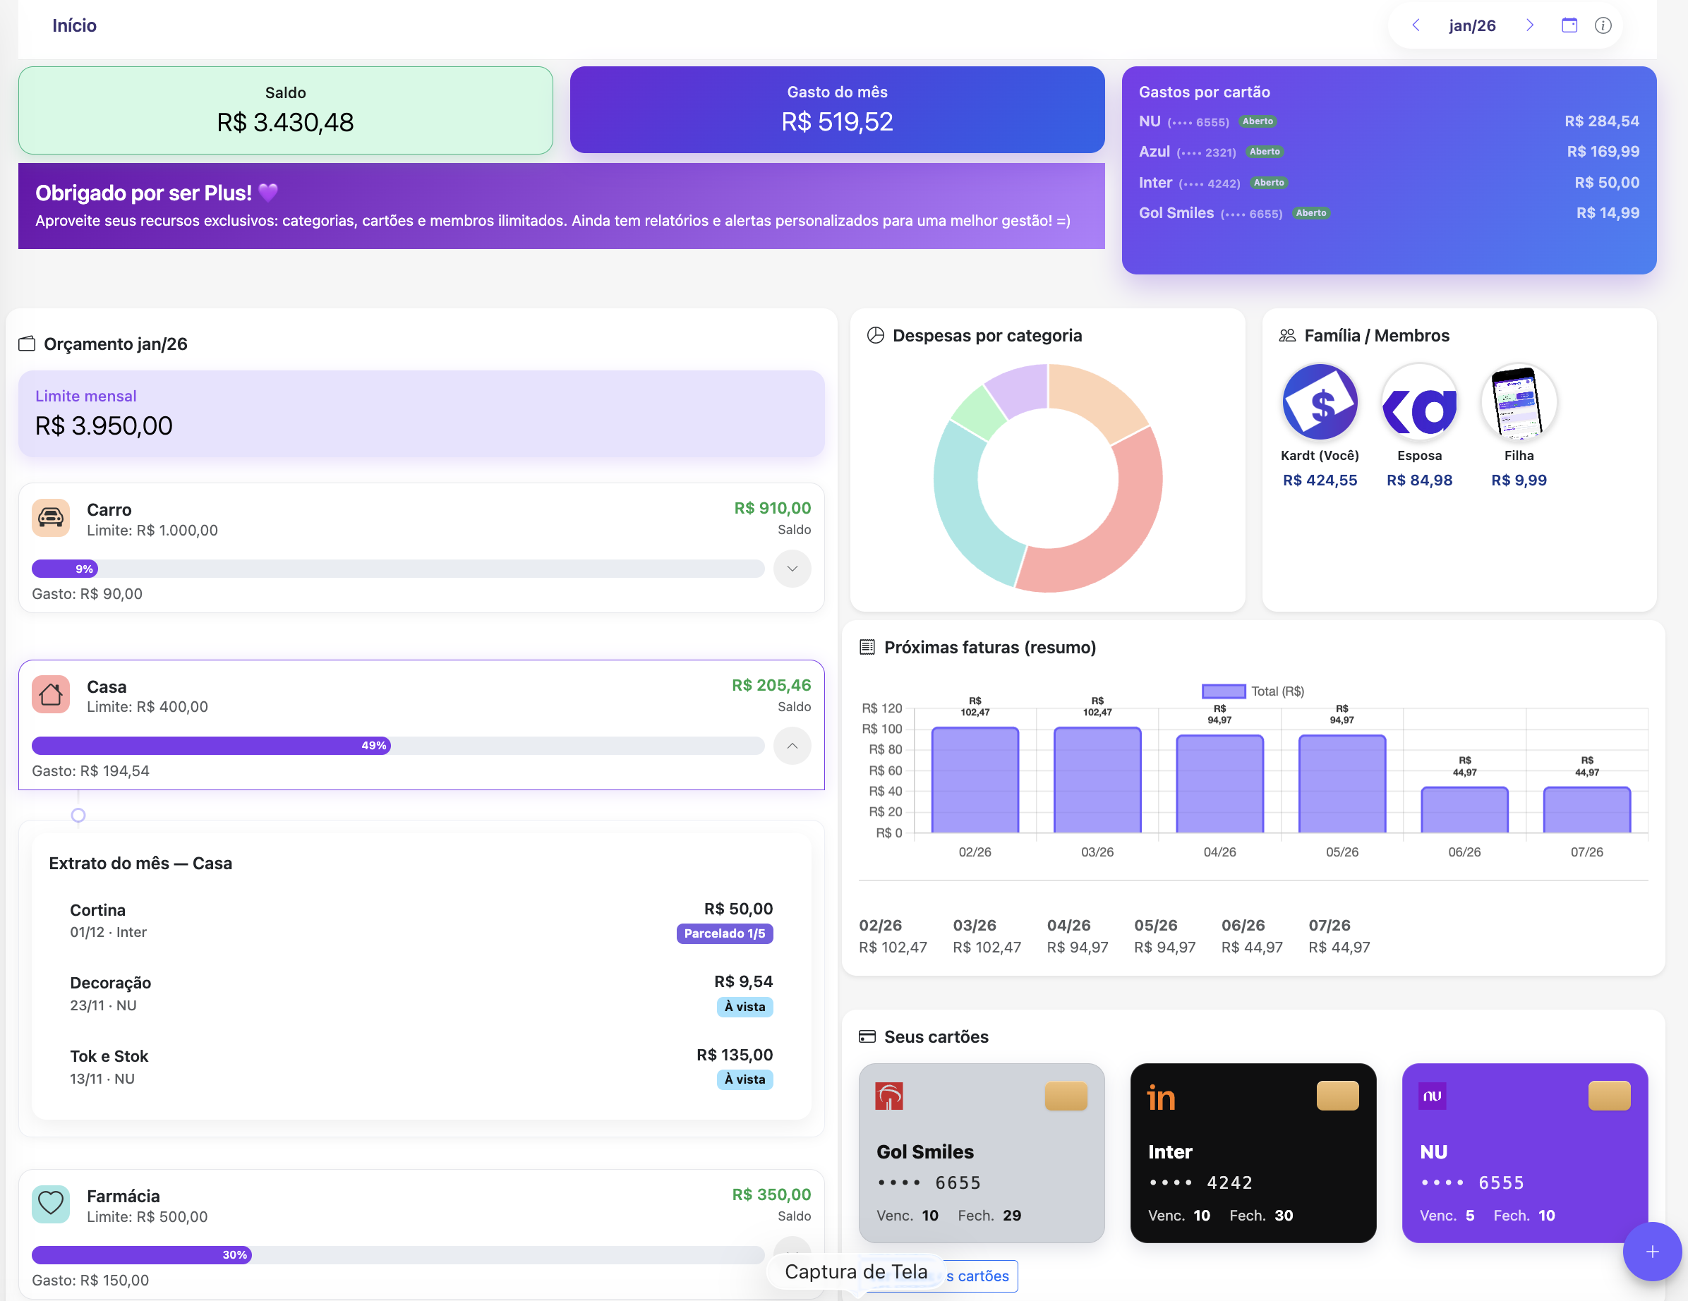Select the Esposa member avatar
Screen dimensions: 1688x1301
point(1419,401)
